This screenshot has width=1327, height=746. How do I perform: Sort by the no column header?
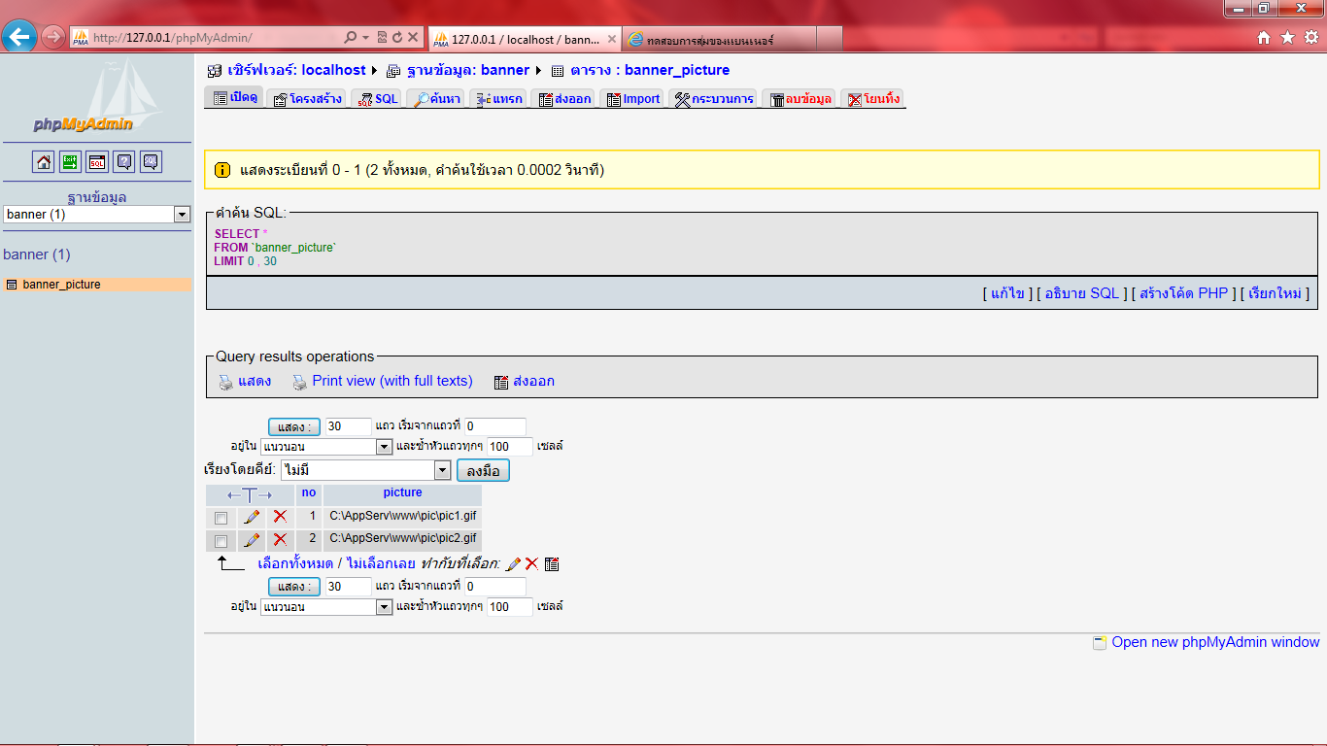(309, 492)
